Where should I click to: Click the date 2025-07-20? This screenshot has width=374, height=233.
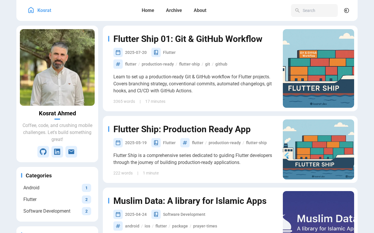(136, 52)
